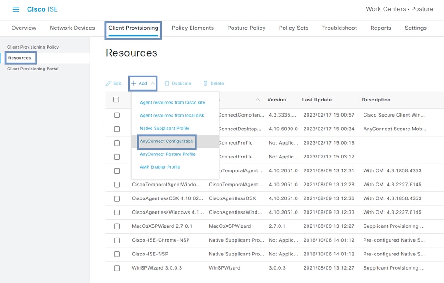Open the hamburger navigation menu
Screen dimensions: 444x283
[16, 9]
